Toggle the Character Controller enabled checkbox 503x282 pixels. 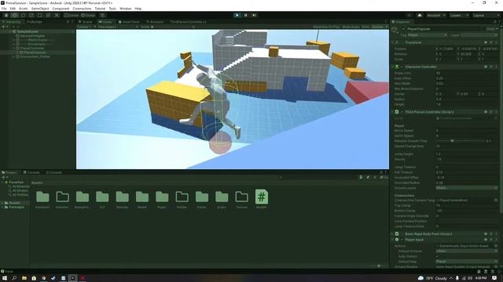(x=402, y=67)
